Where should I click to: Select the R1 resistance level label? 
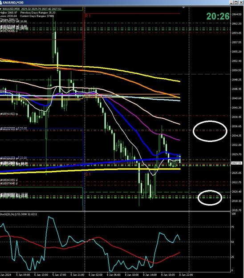[88, 16]
